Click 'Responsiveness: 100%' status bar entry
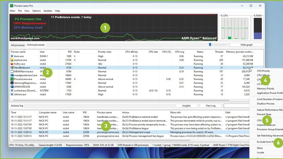 77,145
